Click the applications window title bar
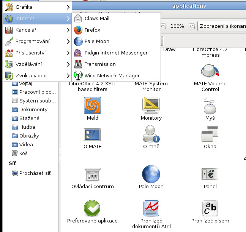Image resolution: width=246 pixels, height=232 pixels. 159,6
